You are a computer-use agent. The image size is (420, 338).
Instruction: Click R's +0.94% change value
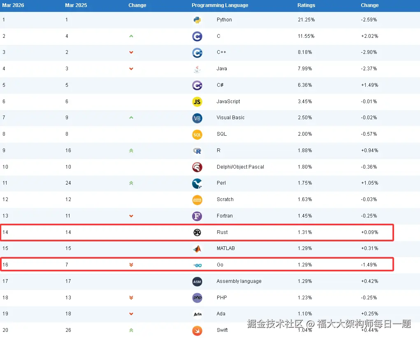[x=370, y=150]
